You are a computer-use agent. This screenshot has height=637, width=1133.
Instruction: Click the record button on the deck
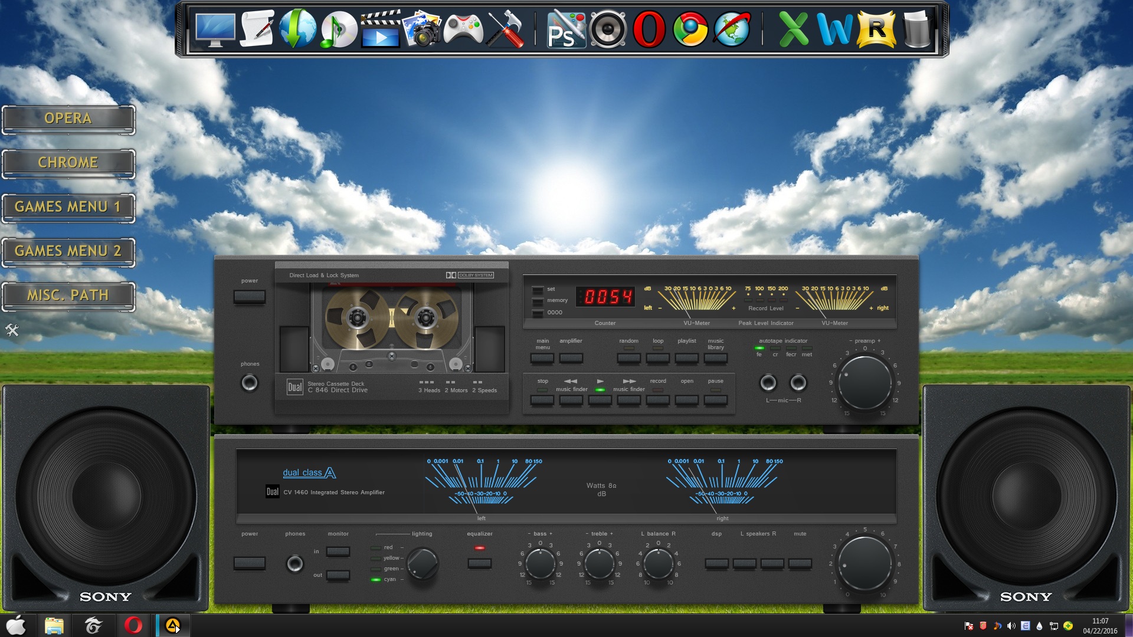click(x=657, y=400)
